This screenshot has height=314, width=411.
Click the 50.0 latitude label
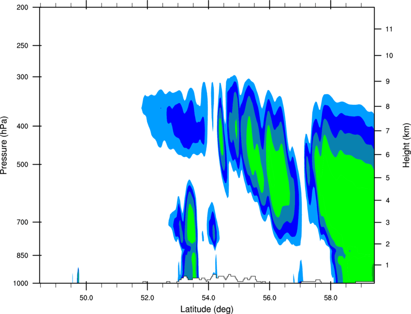[x=86, y=298]
